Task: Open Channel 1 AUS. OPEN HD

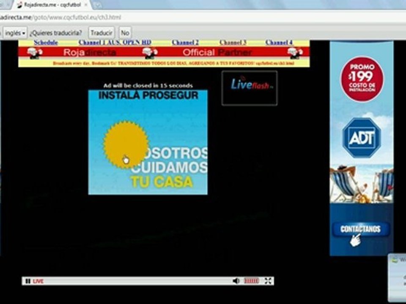Action: [x=115, y=43]
